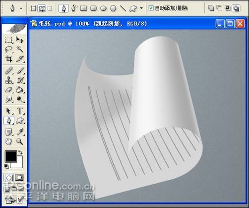
Task: Choose Full Screen with Menu Bar mode
Action: click(x=14, y=189)
